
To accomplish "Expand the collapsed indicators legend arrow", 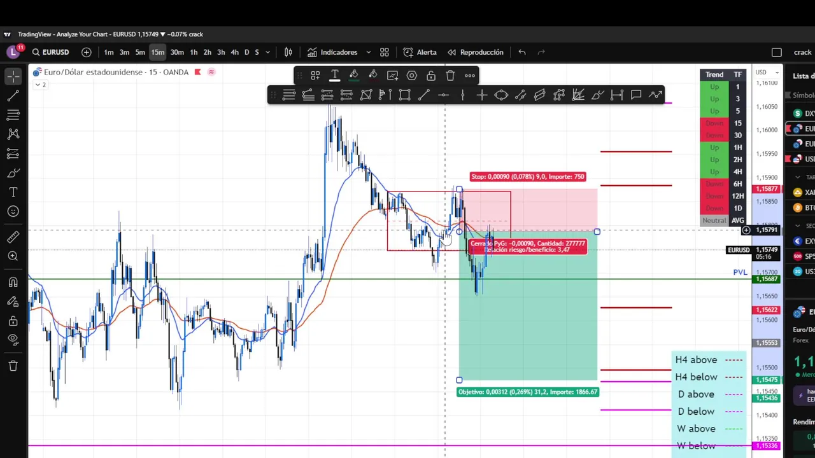I will (x=40, y=85).
